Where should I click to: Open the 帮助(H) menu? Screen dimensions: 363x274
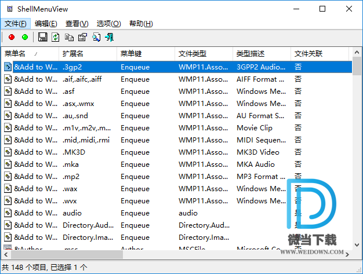141,24
